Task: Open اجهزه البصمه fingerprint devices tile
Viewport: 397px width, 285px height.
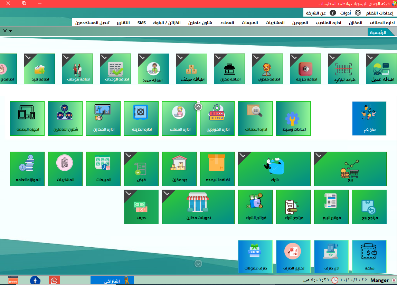Action: (x=27, y=118)
